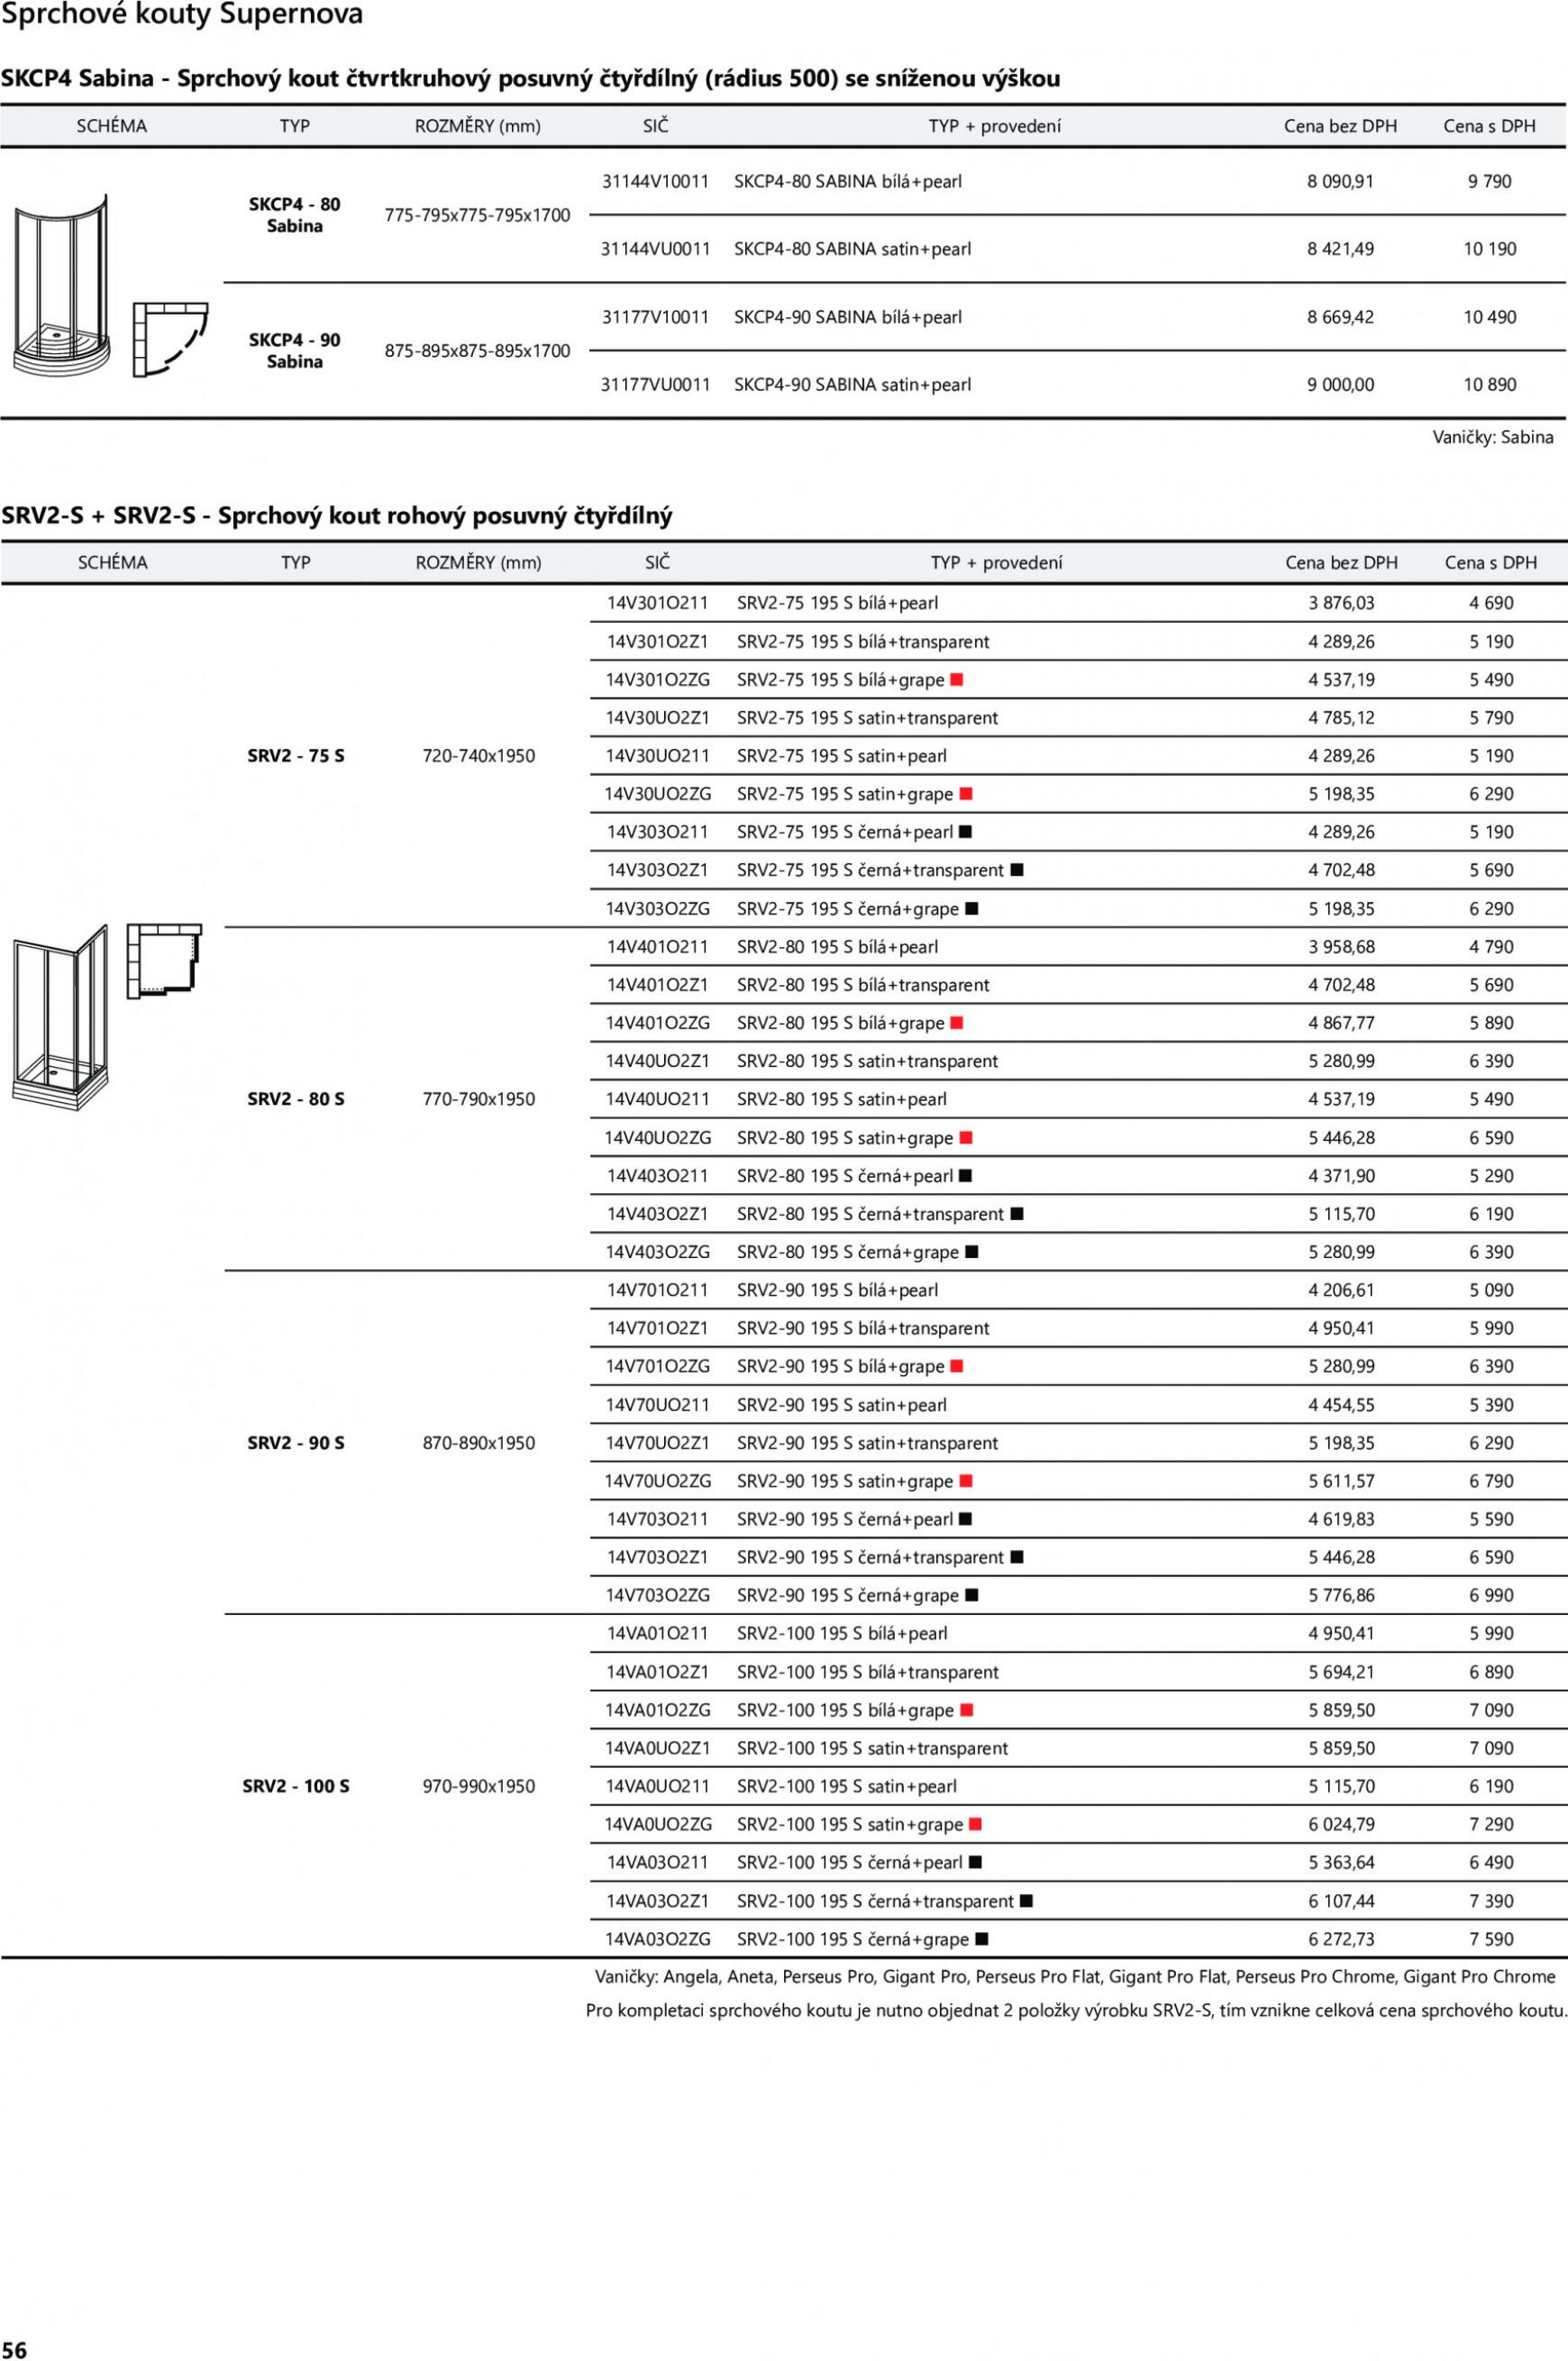Click the price 9 790
The image size is (1568, 2361).
(x=1489, y=181)
